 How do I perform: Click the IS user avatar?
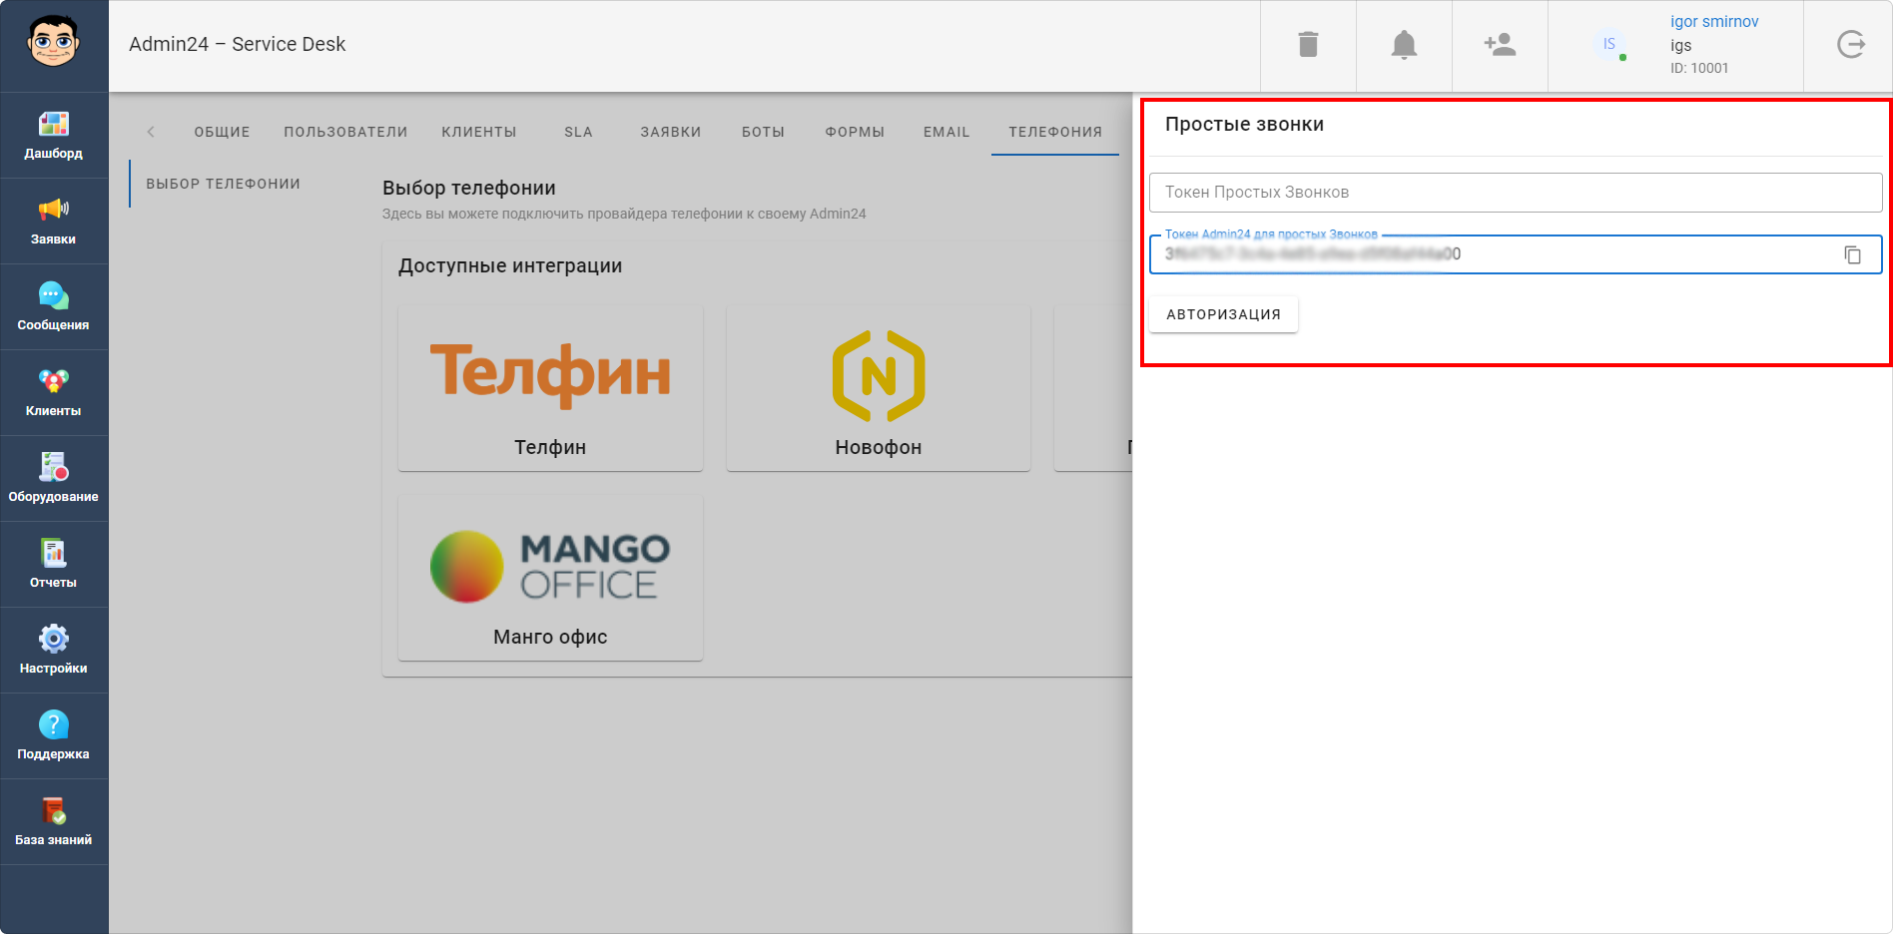pyautogui.click(x=1609, y=45)
